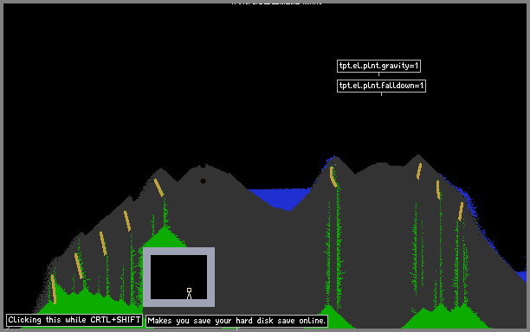Screen dimensions: 530x332
Task: Click 'Makes you save your hard disk save online' sign
Action: pos(236,321)
